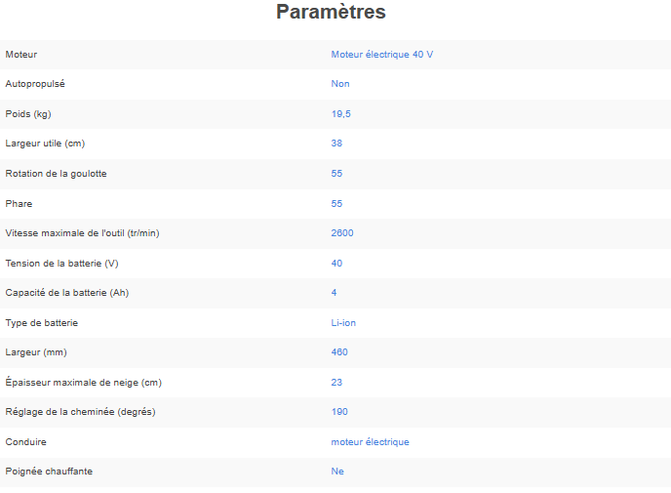This screenshot has width=671, height=493.
Task: Open the '4' battery capacity link
Action: (x=334, y=293)
